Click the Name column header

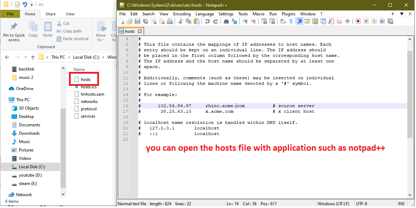[x=79, y=69]
